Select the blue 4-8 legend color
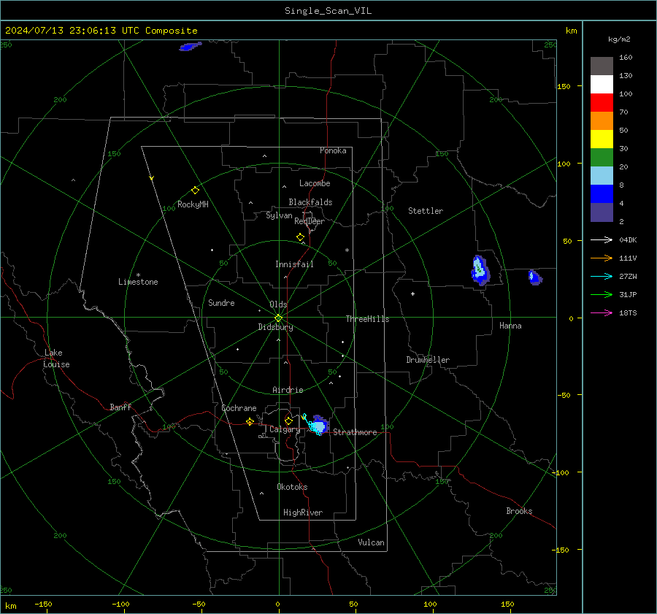Image resolution: width=657 pixels, height=614 pixels. click(602, 194)
